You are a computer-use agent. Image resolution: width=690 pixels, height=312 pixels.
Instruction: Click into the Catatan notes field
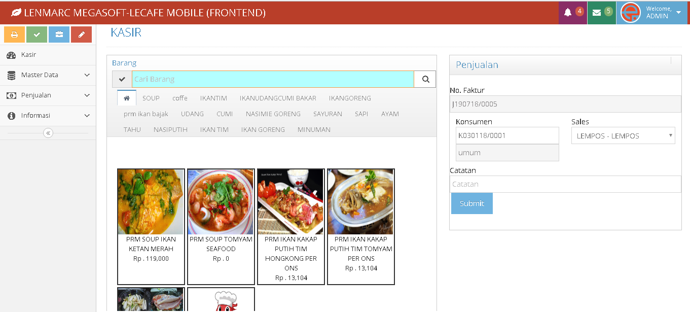(x=565, y=184)
